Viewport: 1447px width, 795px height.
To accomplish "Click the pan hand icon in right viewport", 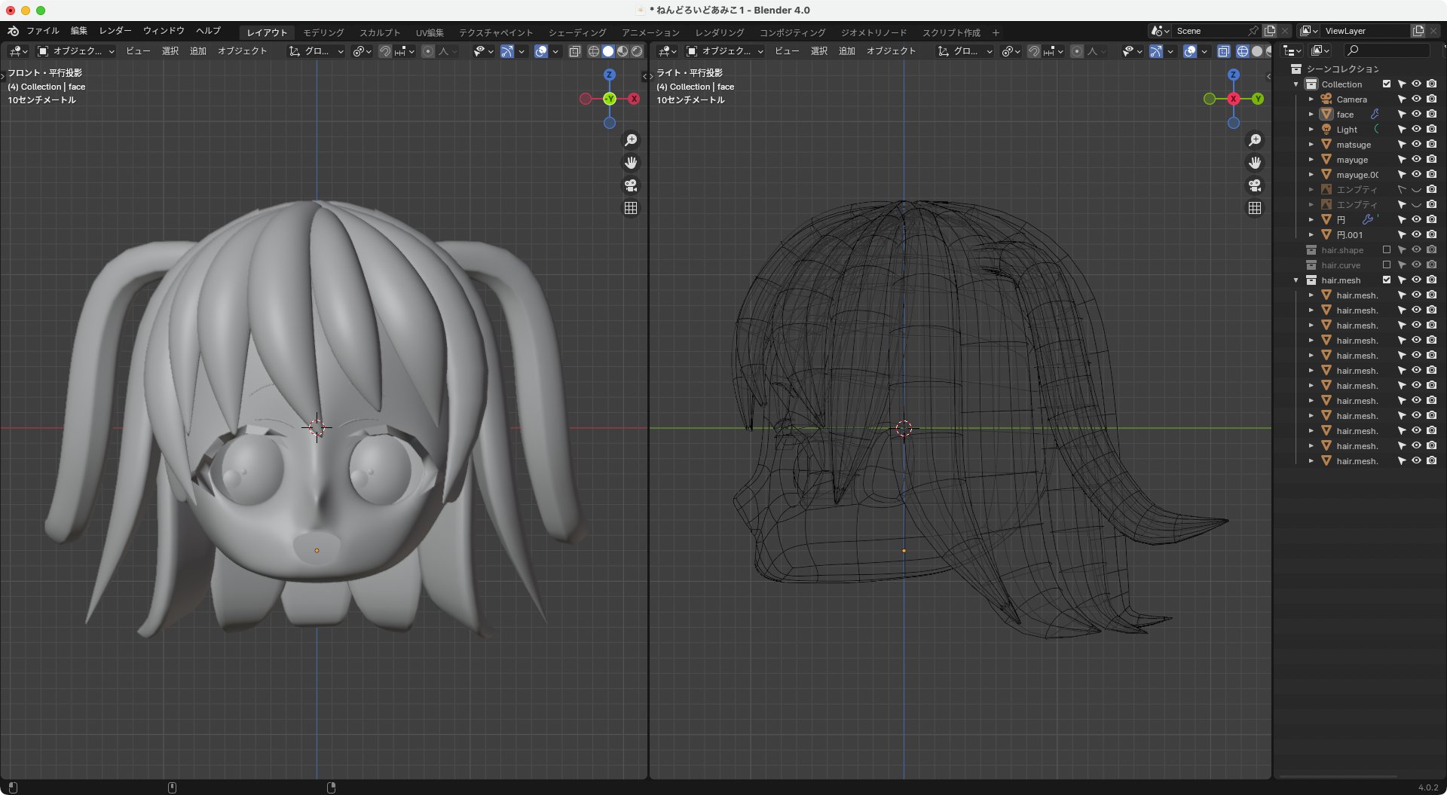I will pyautogui.click(x=1255, y=163).
